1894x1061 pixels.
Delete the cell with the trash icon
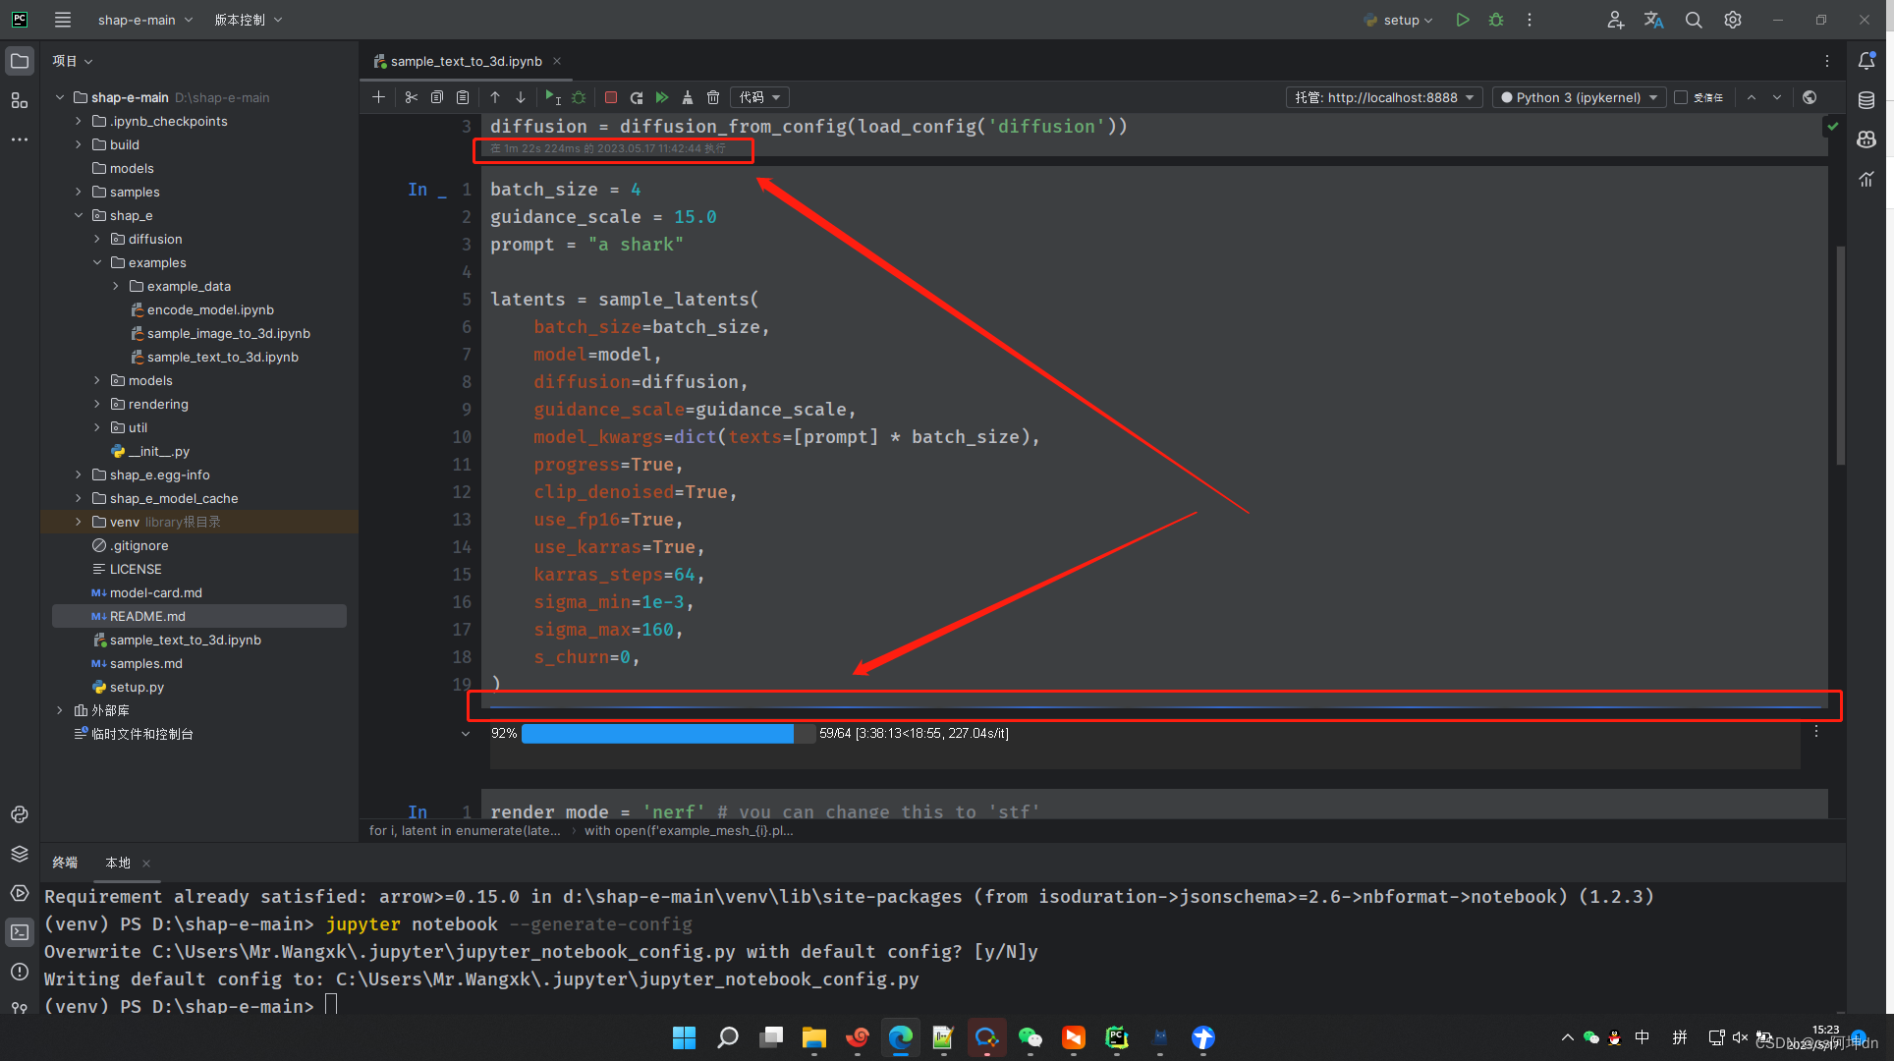(713, 97)
